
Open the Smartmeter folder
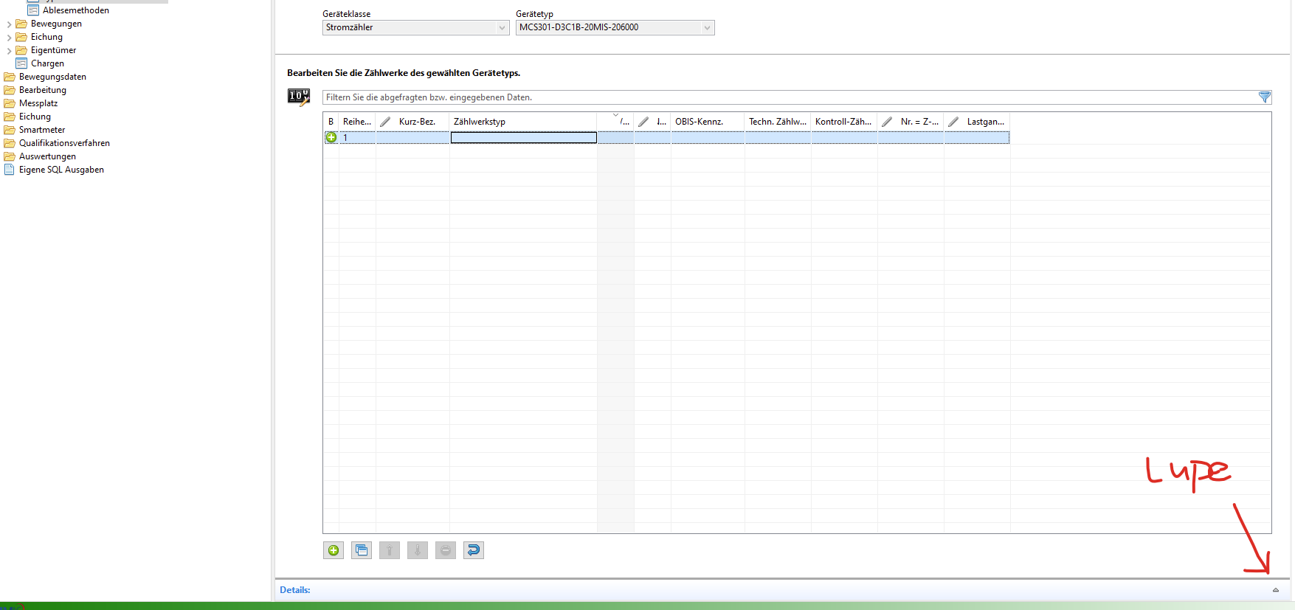(x=41, y=130)
